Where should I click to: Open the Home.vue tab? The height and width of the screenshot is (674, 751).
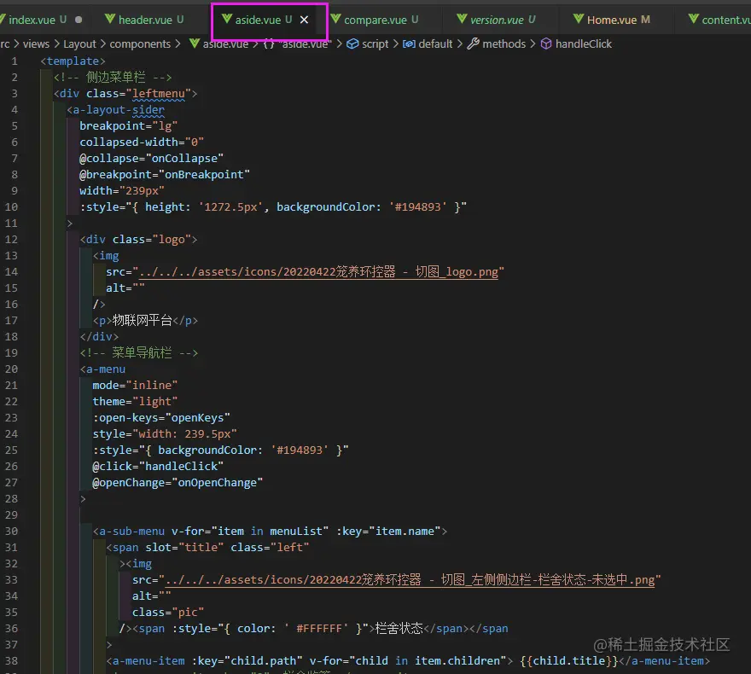612,20
